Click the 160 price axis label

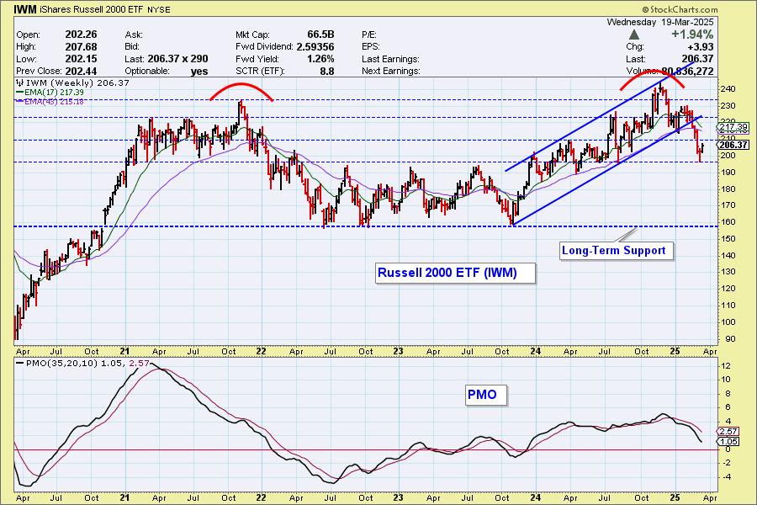(728, 222)
